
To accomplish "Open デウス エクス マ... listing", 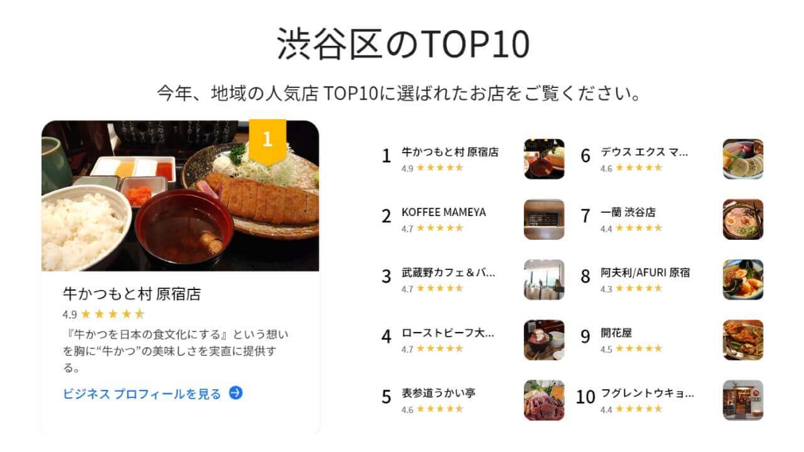I will click(x=644, y=152).
